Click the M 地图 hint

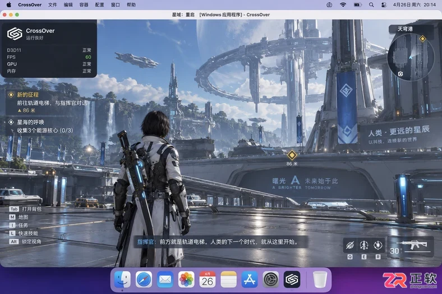pos(19,217)
